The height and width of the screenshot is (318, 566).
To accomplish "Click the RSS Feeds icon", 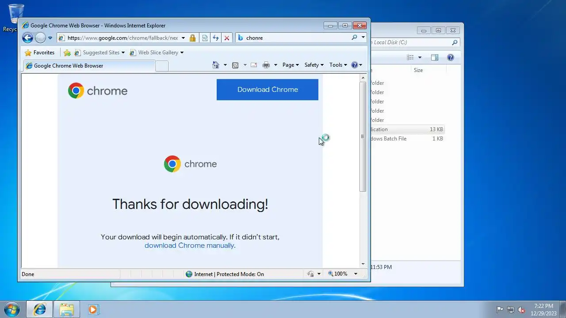I will pyautogui.click(x=235, y=65).
